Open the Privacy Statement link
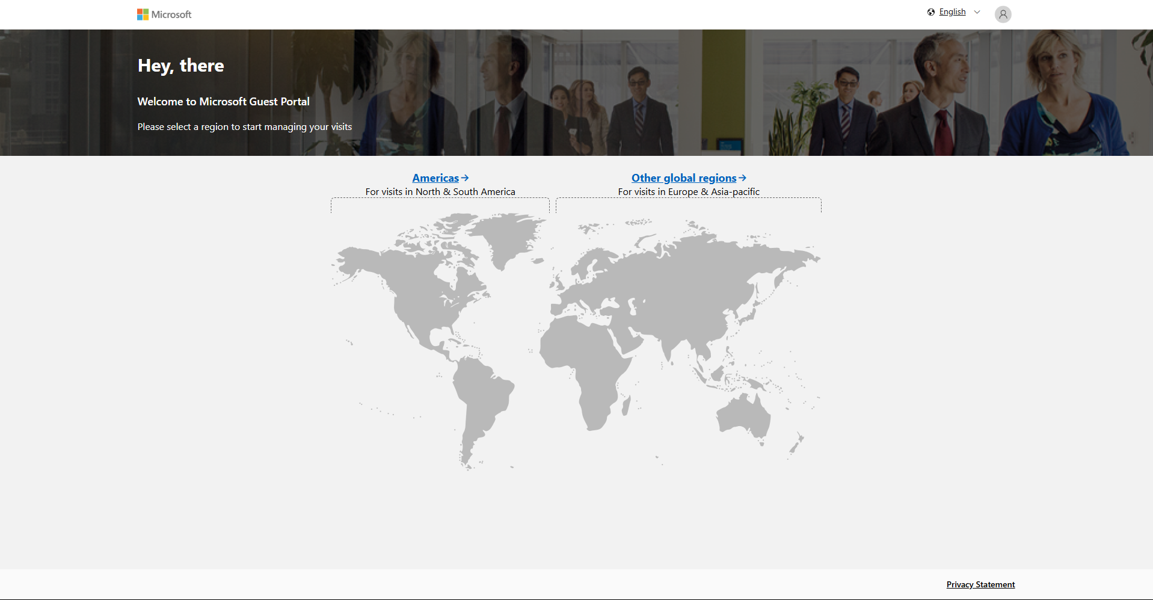This screenshot has width=1153, height=600. click(980, 584)
